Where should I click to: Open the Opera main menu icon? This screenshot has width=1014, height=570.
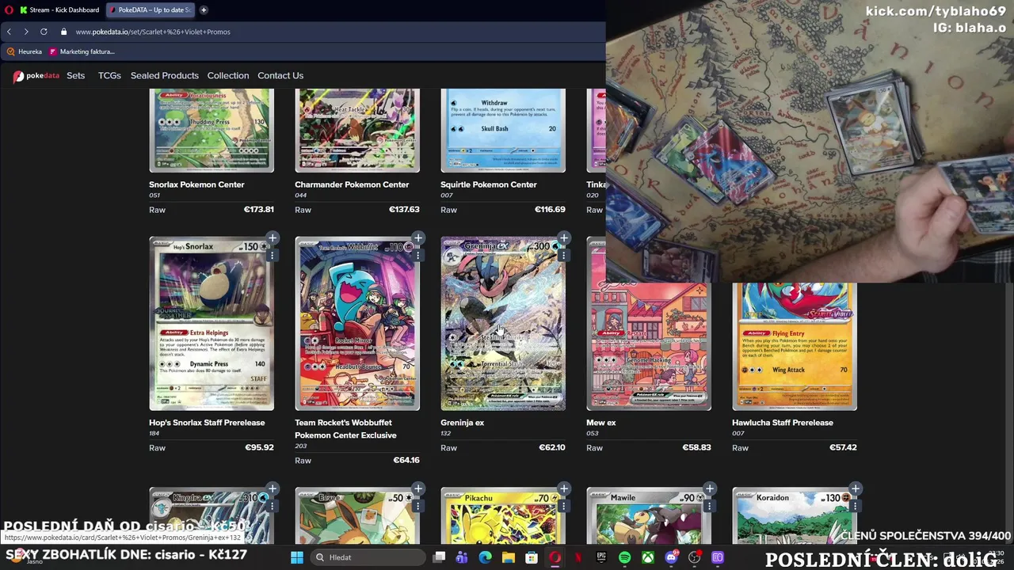(8, 9)
